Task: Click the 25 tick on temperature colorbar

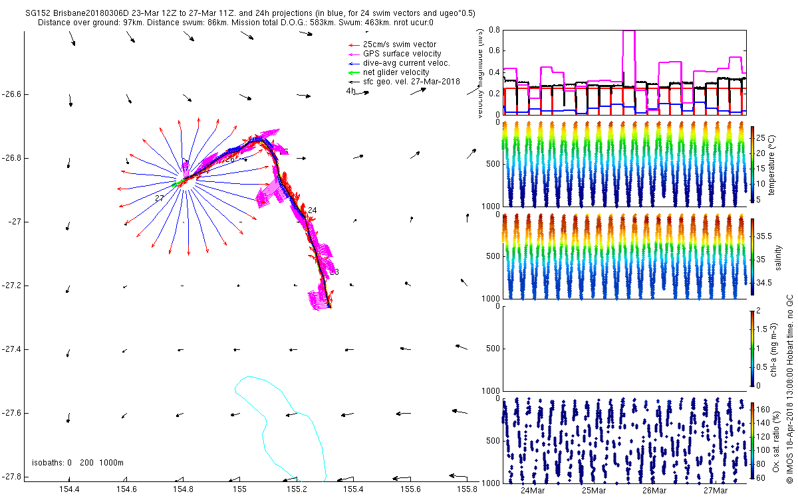Action: [761, 137]
